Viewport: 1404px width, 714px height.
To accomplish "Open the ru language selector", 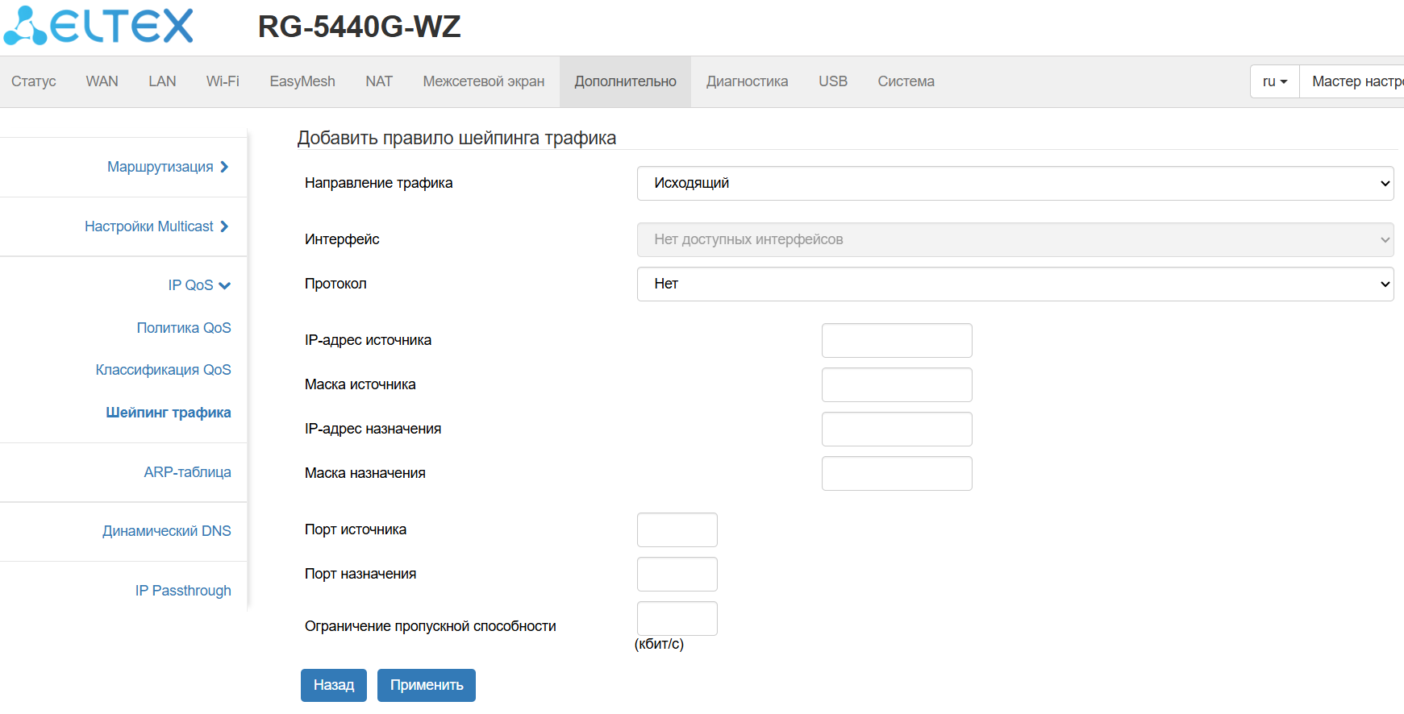I will point(1274,81).
